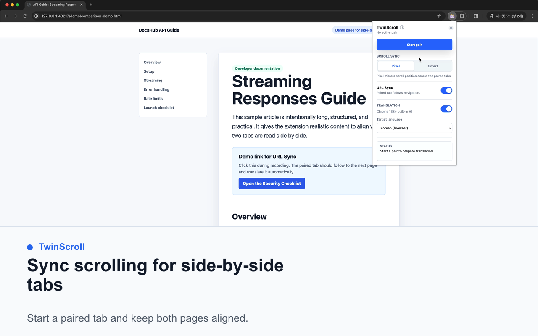Image resolution: width=538 pixels, height=336 pixels.
Task: Switch to the API Guide: Streaming Responses tab
Action: point(54,5)
